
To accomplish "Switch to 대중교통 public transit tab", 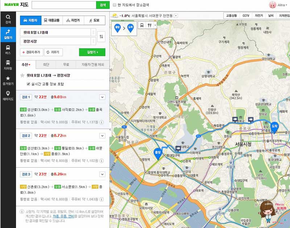I will click(52, 20).
